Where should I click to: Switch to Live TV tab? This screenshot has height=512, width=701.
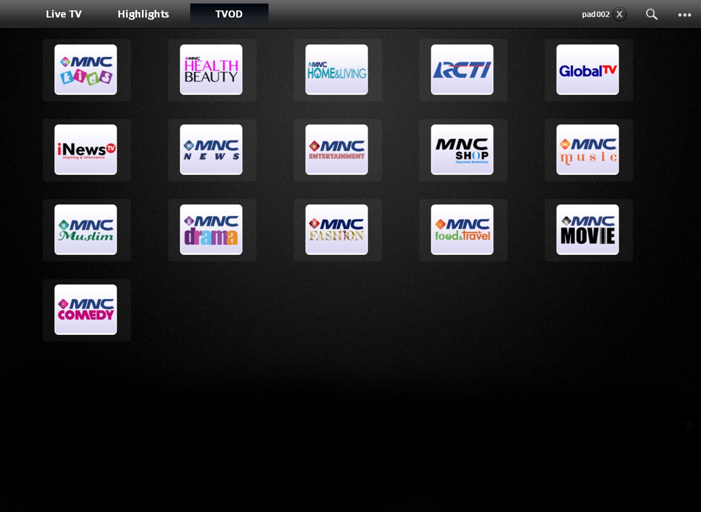[63, 14]
